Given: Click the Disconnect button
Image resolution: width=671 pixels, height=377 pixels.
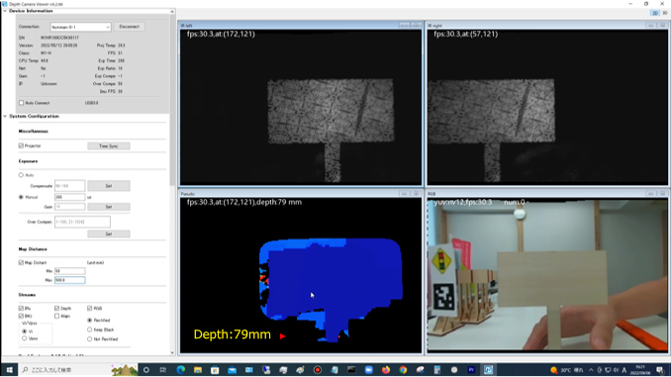Looking at the screenshot, I should (x=129, y=27).
